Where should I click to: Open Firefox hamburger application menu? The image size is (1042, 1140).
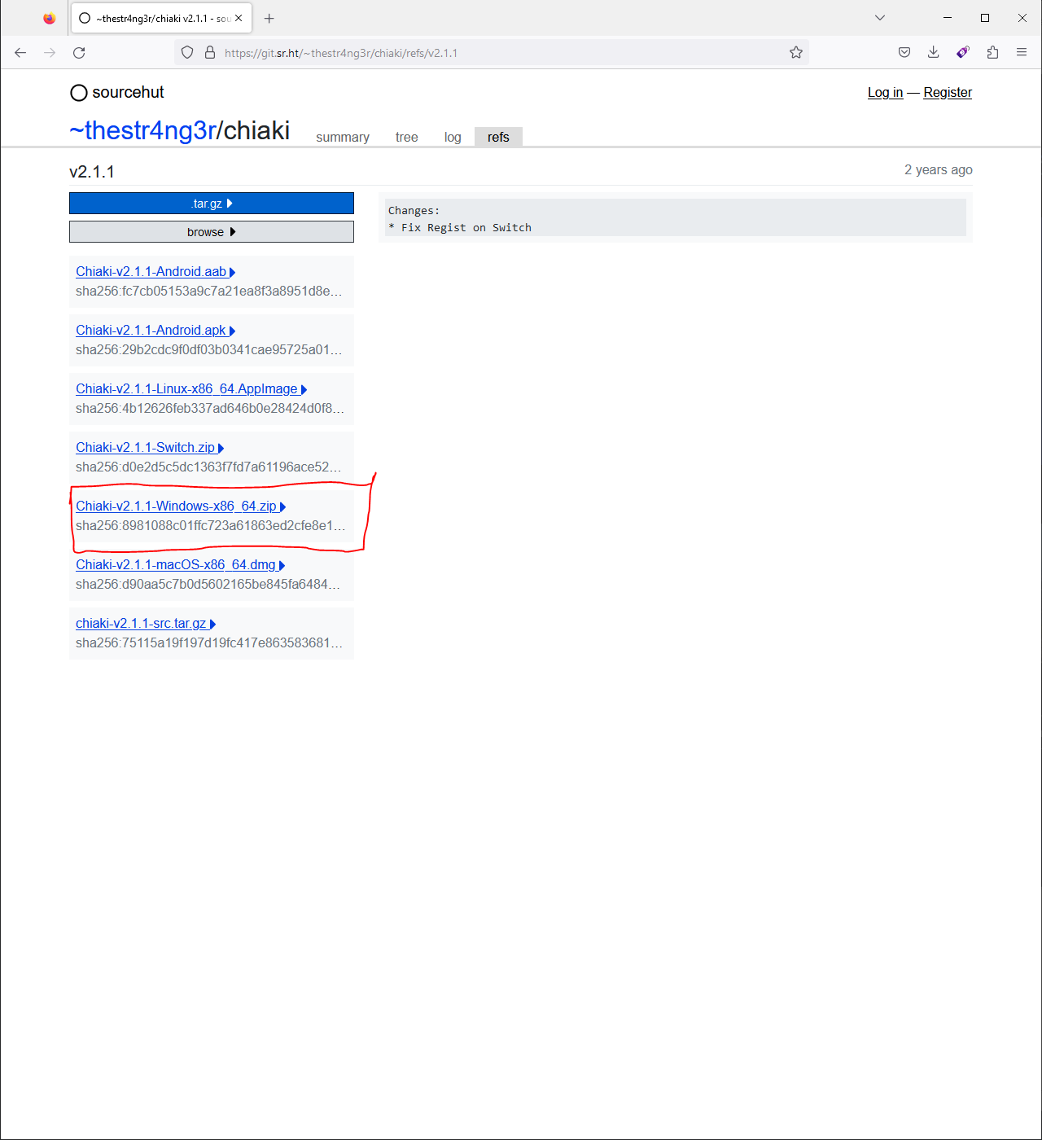1021,53
